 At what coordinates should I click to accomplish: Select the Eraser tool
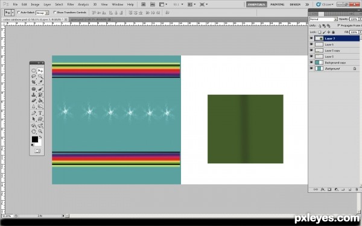34,101
